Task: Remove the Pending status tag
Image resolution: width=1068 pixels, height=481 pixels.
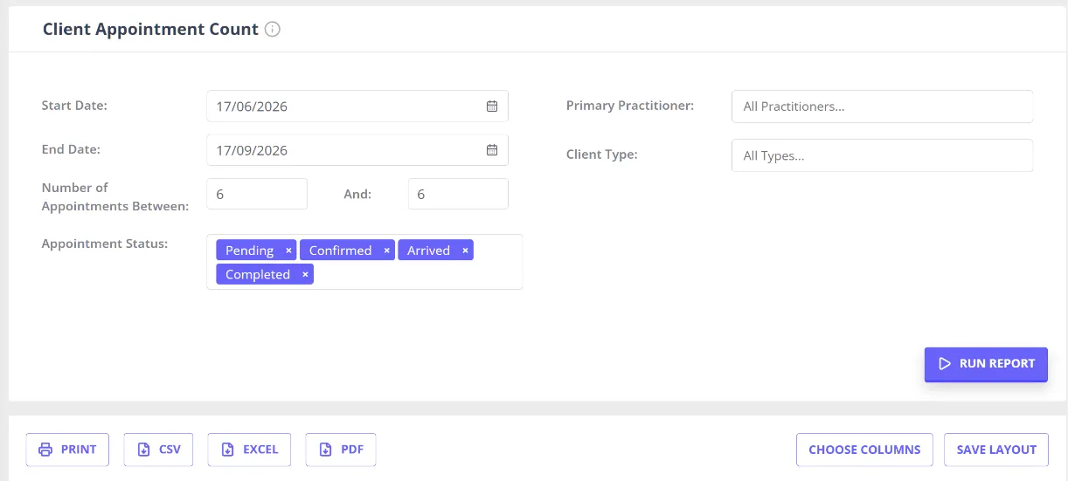Action: (x=288, y=251)
